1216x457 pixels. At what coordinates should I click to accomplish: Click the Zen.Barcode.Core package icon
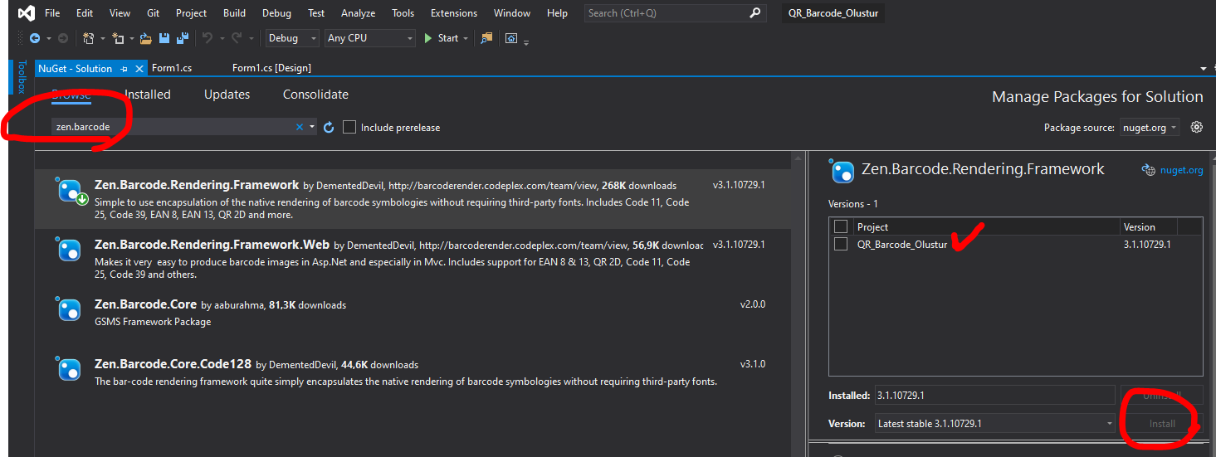tap(69, 309)
